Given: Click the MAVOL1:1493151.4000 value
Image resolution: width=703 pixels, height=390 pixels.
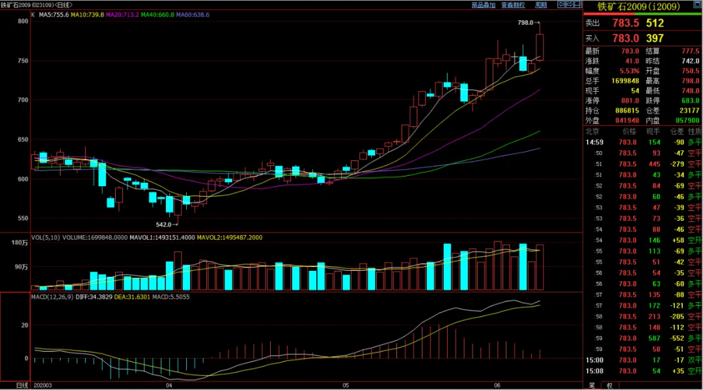Looking at the screenshot, I should pyautogui.click(x=162, y=238).
